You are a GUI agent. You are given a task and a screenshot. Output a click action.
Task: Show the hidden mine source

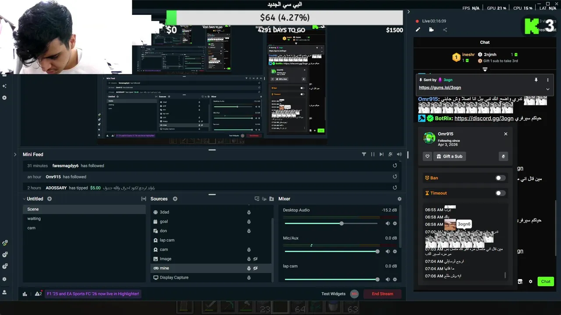[x=255, y=268]
